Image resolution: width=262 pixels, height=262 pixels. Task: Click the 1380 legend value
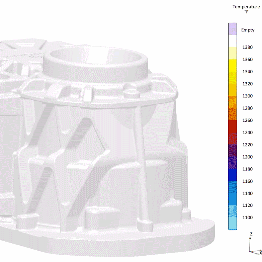click(247, 48)
